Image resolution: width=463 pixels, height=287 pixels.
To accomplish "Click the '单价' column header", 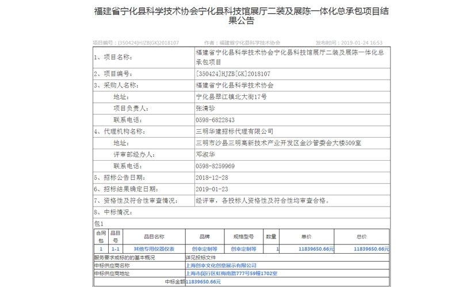I will coord(307,236).
